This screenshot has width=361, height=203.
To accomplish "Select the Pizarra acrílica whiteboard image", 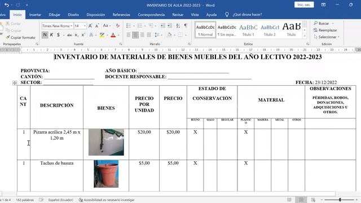I will coord(106,142).
